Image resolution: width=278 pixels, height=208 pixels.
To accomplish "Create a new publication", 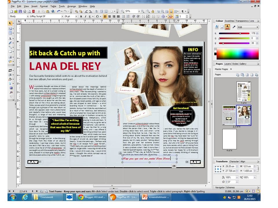I will tap(12, 11).
